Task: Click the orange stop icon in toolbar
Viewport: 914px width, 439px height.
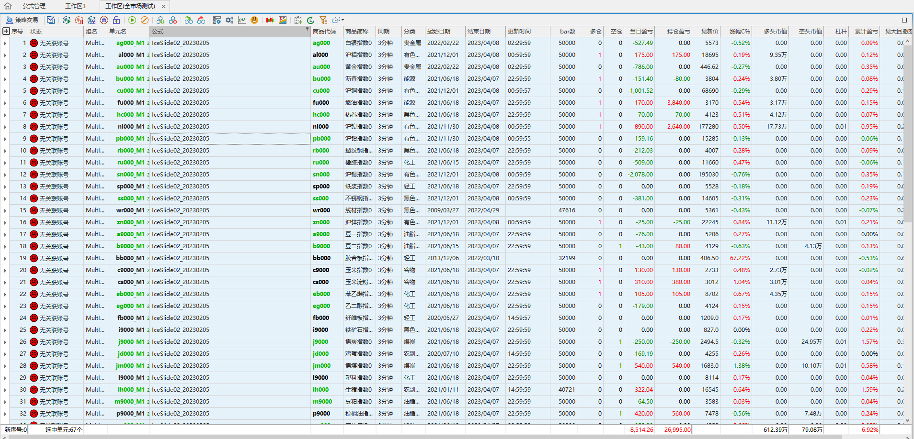Action: pyautogui.click(x=145, y=20)
